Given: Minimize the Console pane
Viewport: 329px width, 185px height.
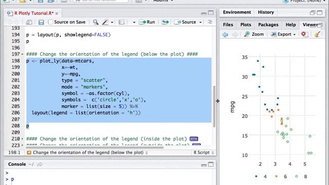Looking at the screenshot, I should (204, 165).
